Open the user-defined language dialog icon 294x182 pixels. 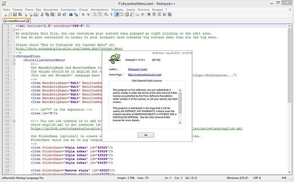point(122,14)
